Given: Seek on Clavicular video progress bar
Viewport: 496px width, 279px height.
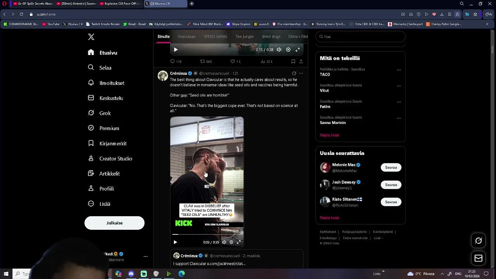Looking at the screenshot, I should pyautogui.click(x=207, y=234).
